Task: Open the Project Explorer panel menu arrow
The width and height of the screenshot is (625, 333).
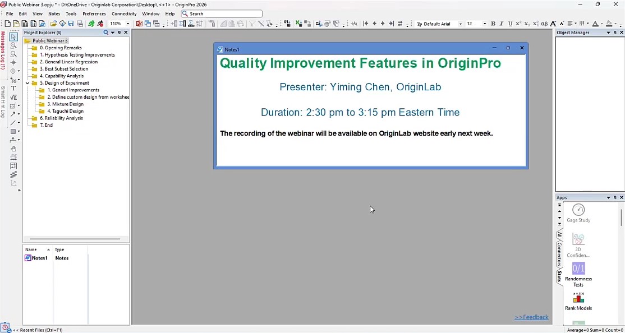Action: coord(113,33)
